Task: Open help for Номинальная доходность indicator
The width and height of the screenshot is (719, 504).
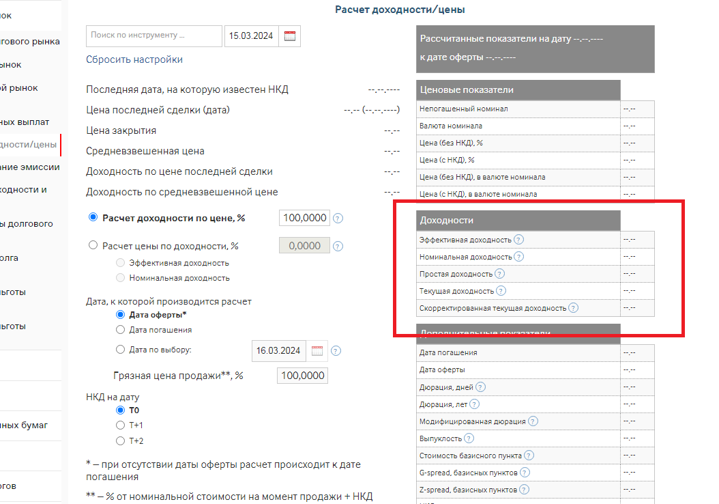Action: click(x=518, y=257)
